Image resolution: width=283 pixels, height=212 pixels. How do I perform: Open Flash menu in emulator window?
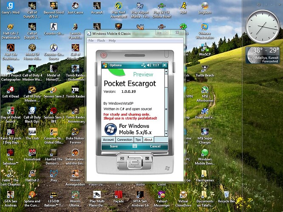[x=101, y=41]
